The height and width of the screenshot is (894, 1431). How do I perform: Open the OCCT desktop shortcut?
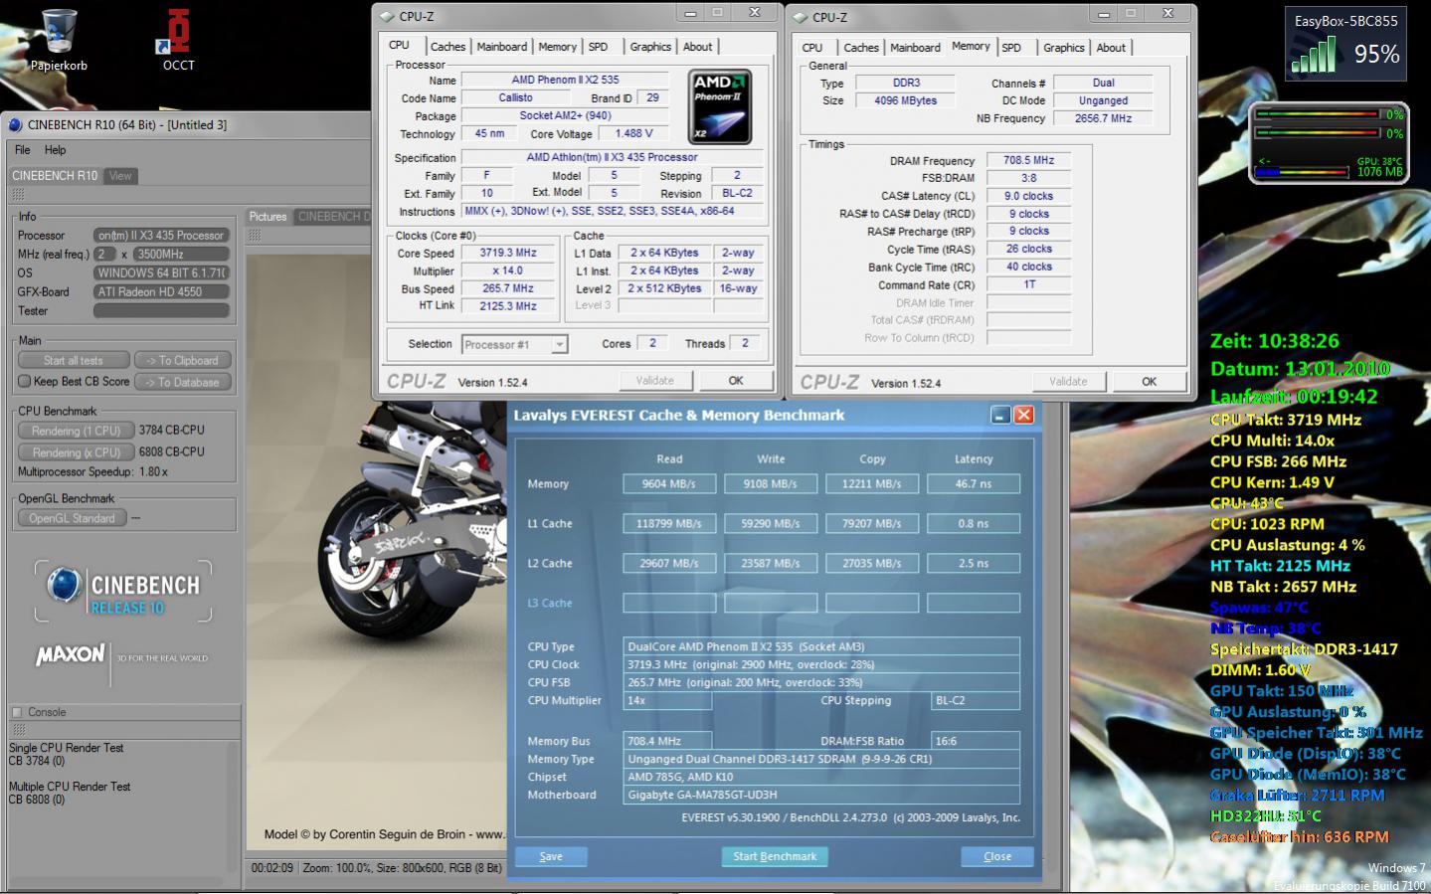(x=178, y=40)
